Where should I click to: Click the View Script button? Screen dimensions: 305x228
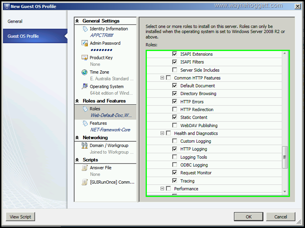coord(20,217)
